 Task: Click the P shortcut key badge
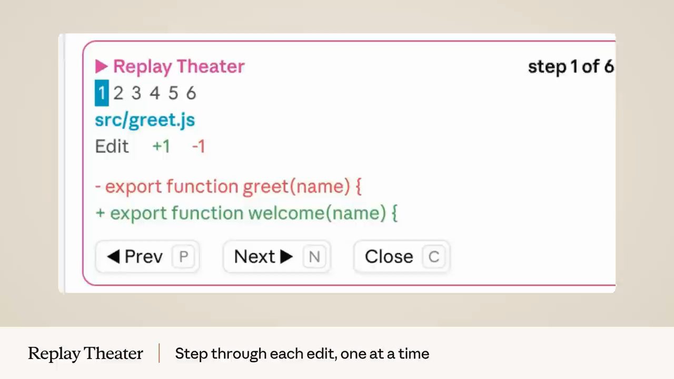coord(184,257)
